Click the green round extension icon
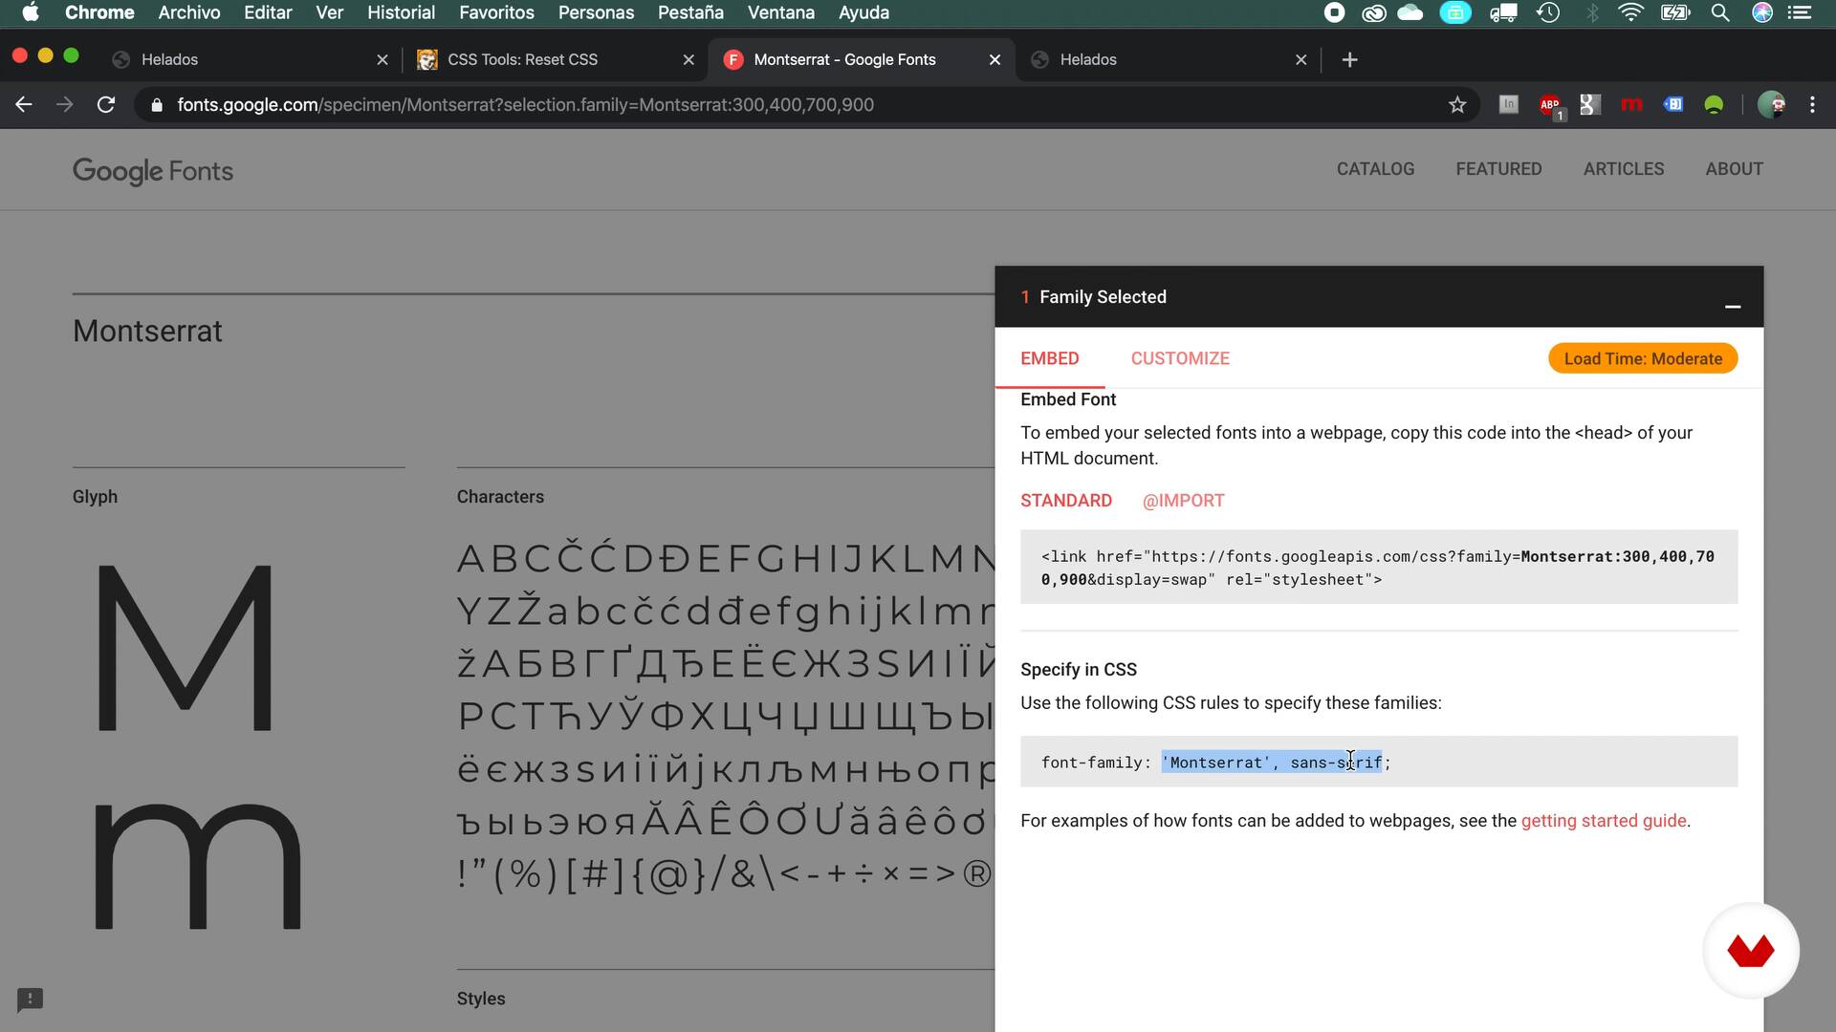 1714,105
